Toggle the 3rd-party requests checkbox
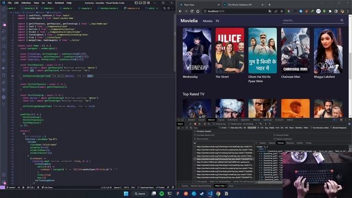Screen dimensions: 352x198 [195, 131]
